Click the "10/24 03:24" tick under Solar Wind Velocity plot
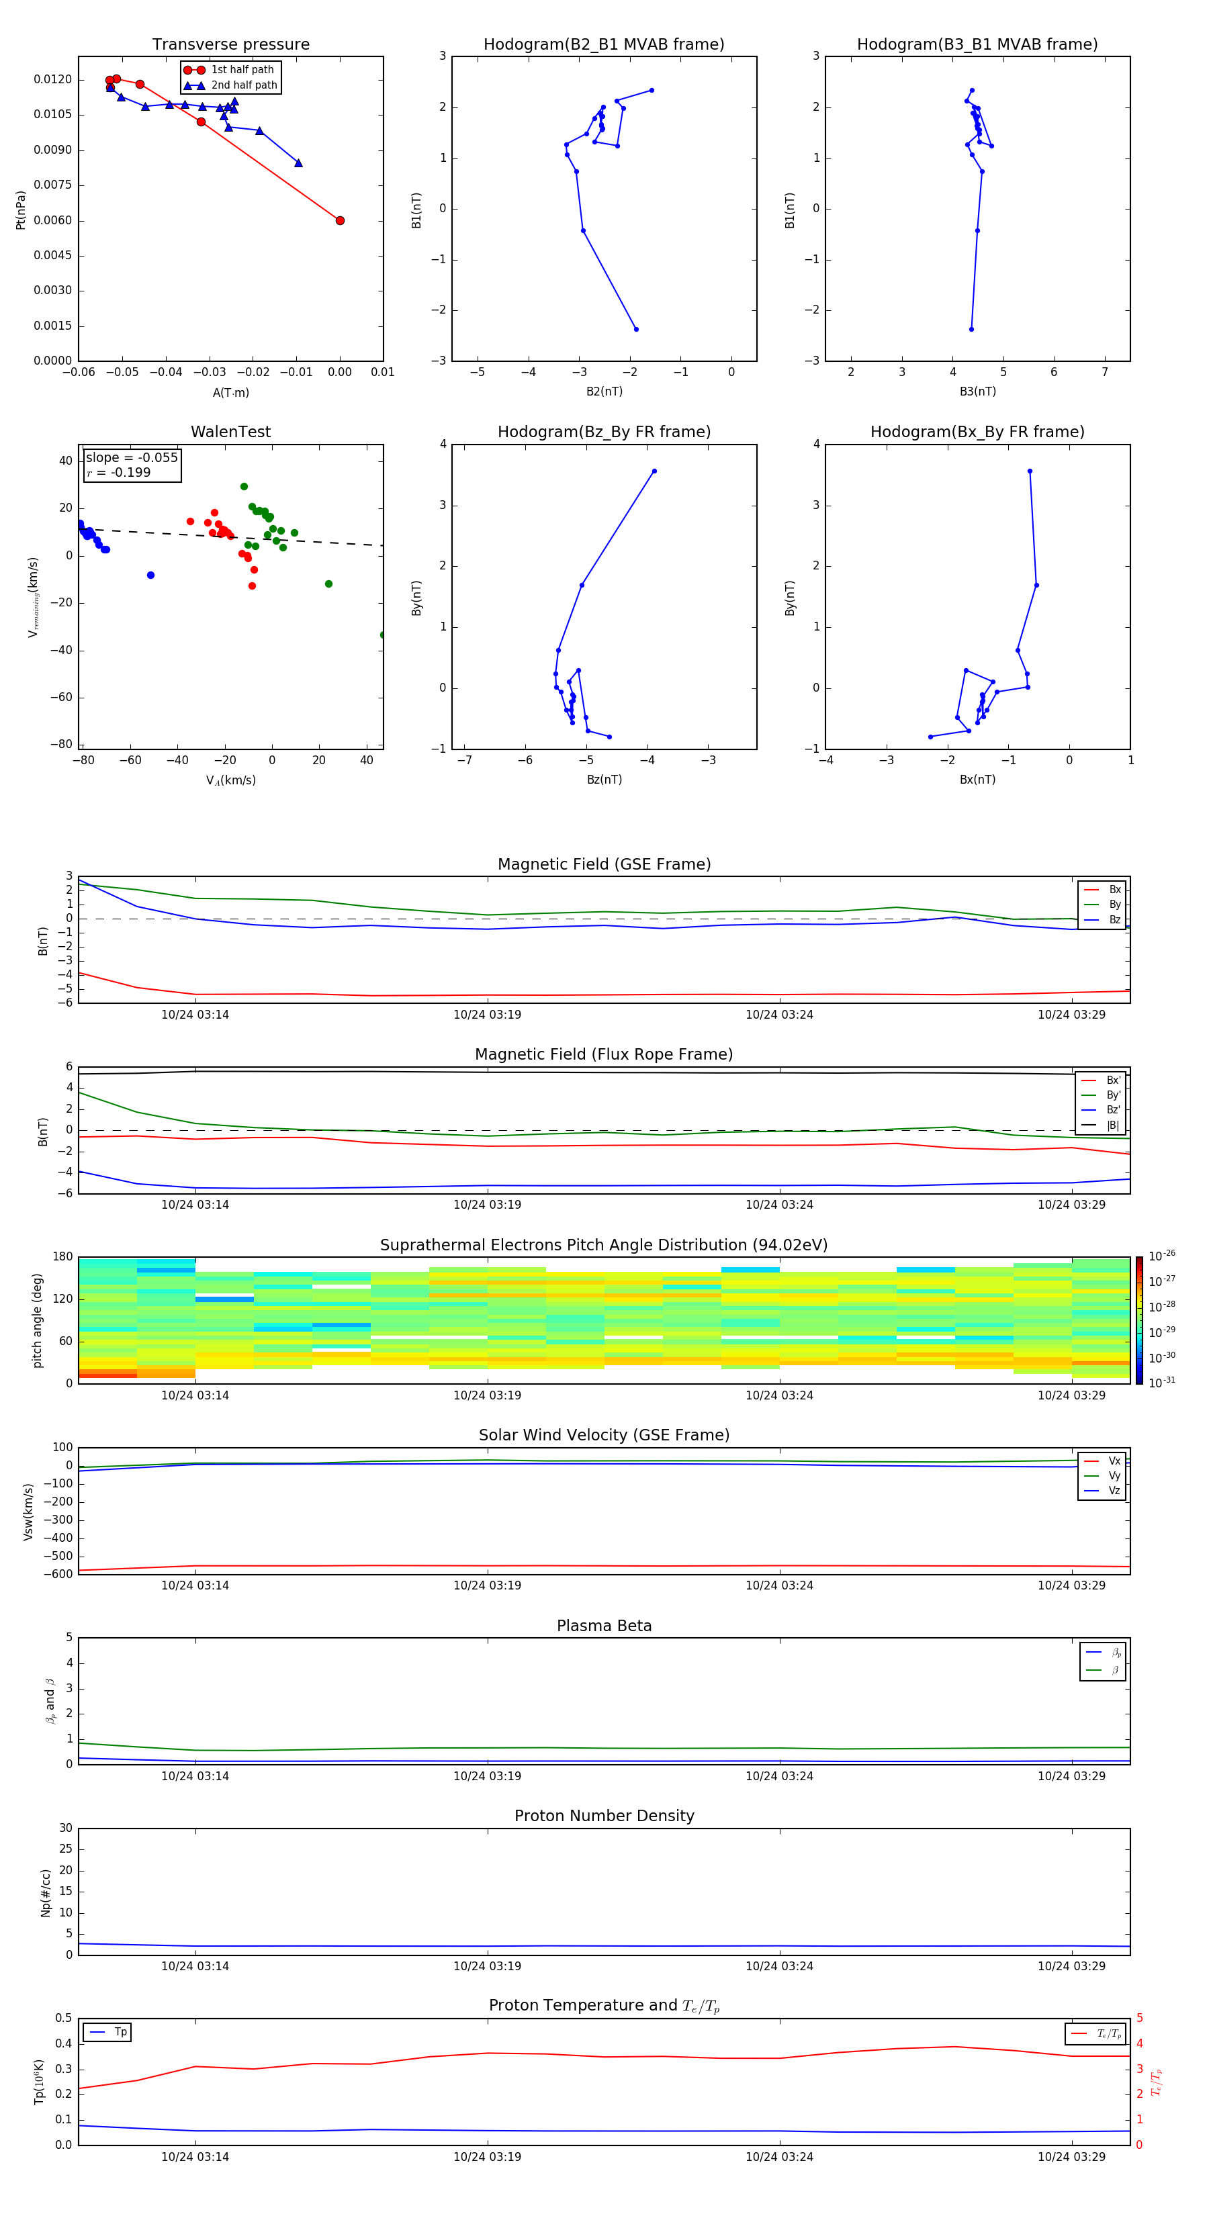This screenshot has width=1209, height=2216. click(x=780, y=1585)
